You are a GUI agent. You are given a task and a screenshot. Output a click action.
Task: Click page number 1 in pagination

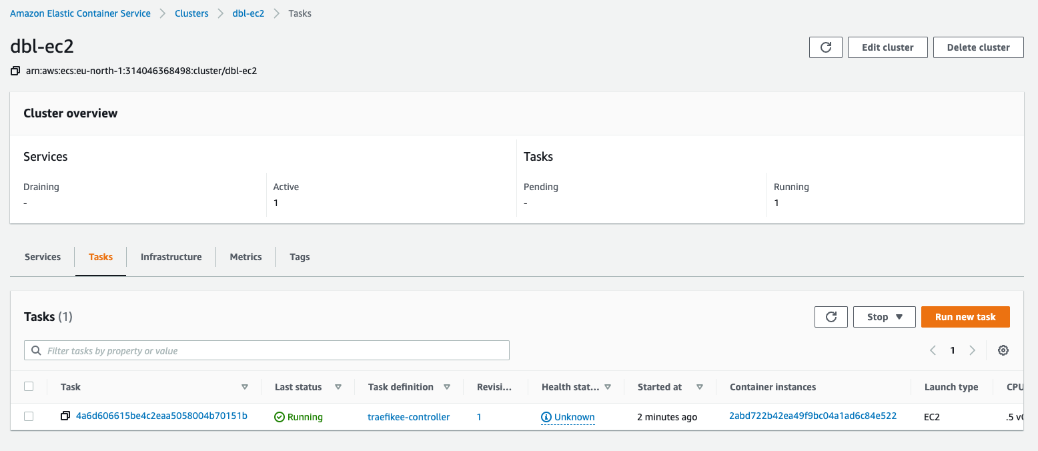[x=953, y=350]
